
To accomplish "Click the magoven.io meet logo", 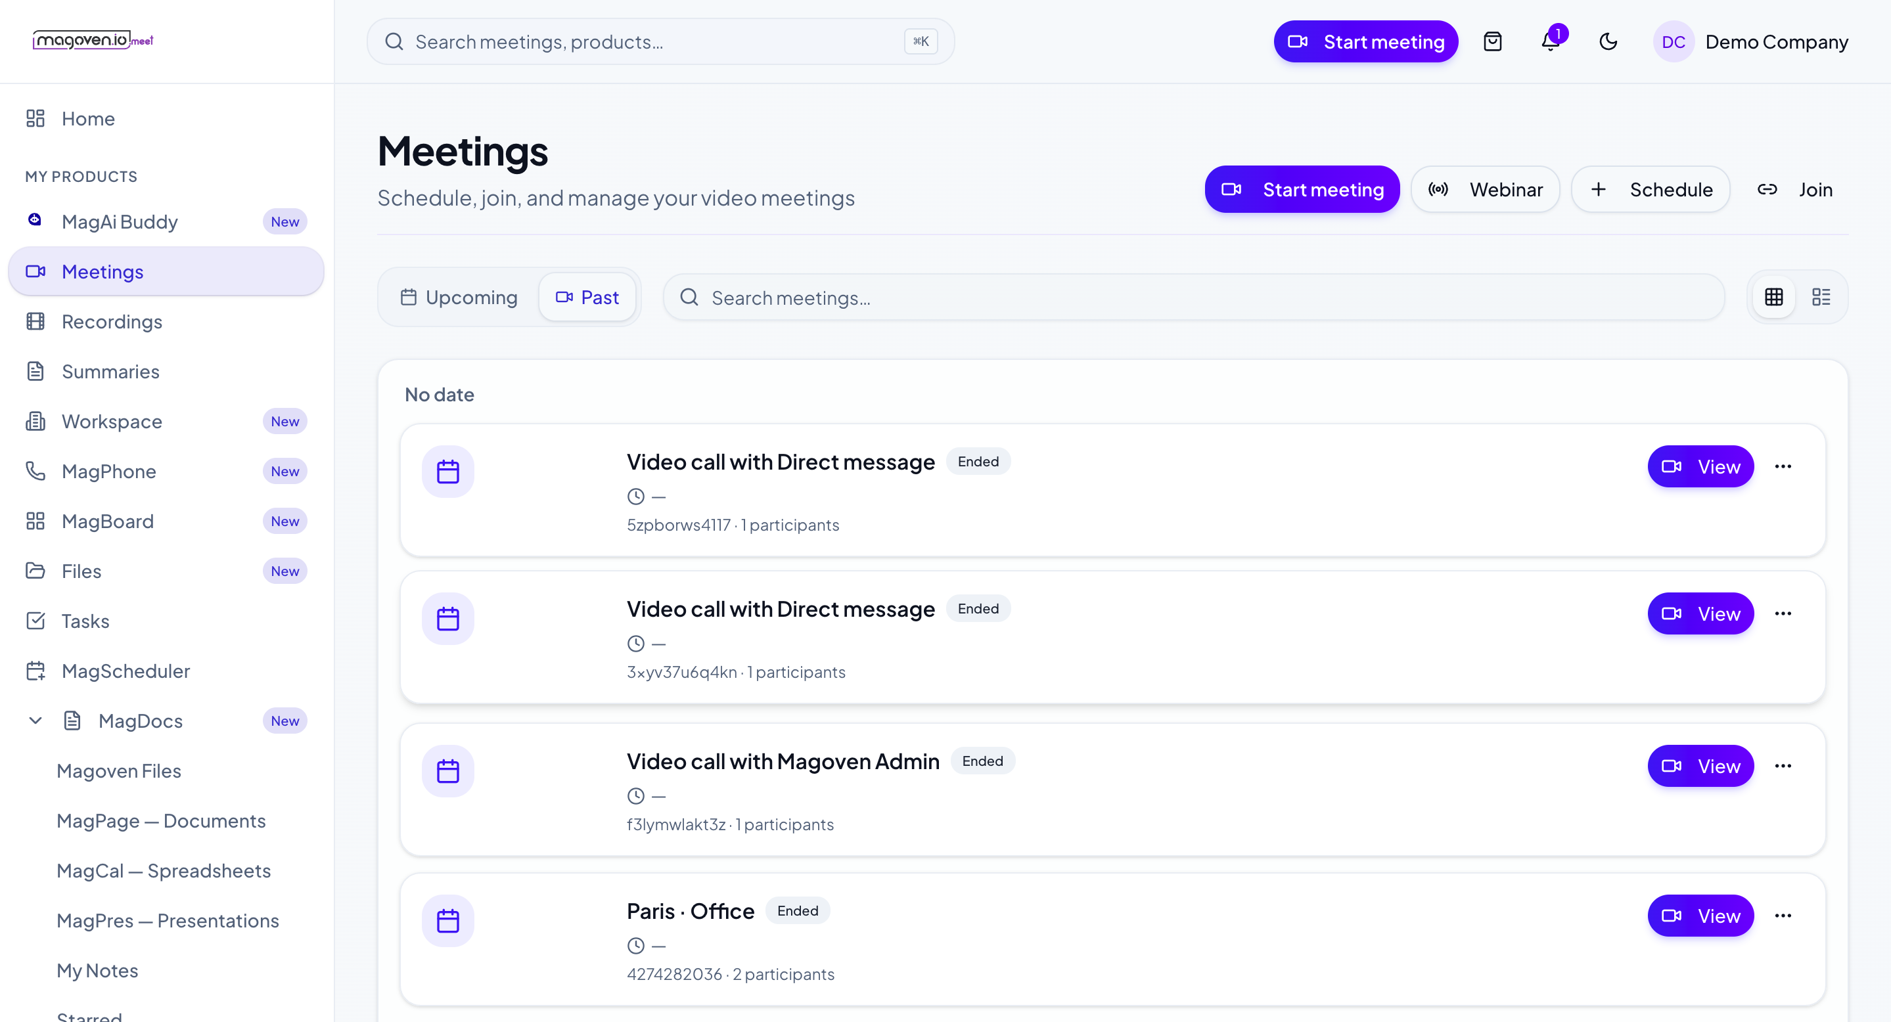I will [93, 40].
